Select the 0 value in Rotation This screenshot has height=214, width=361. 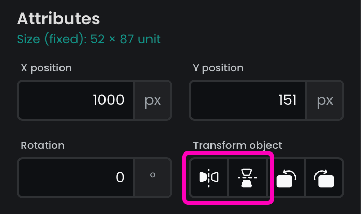pos(120,178)
